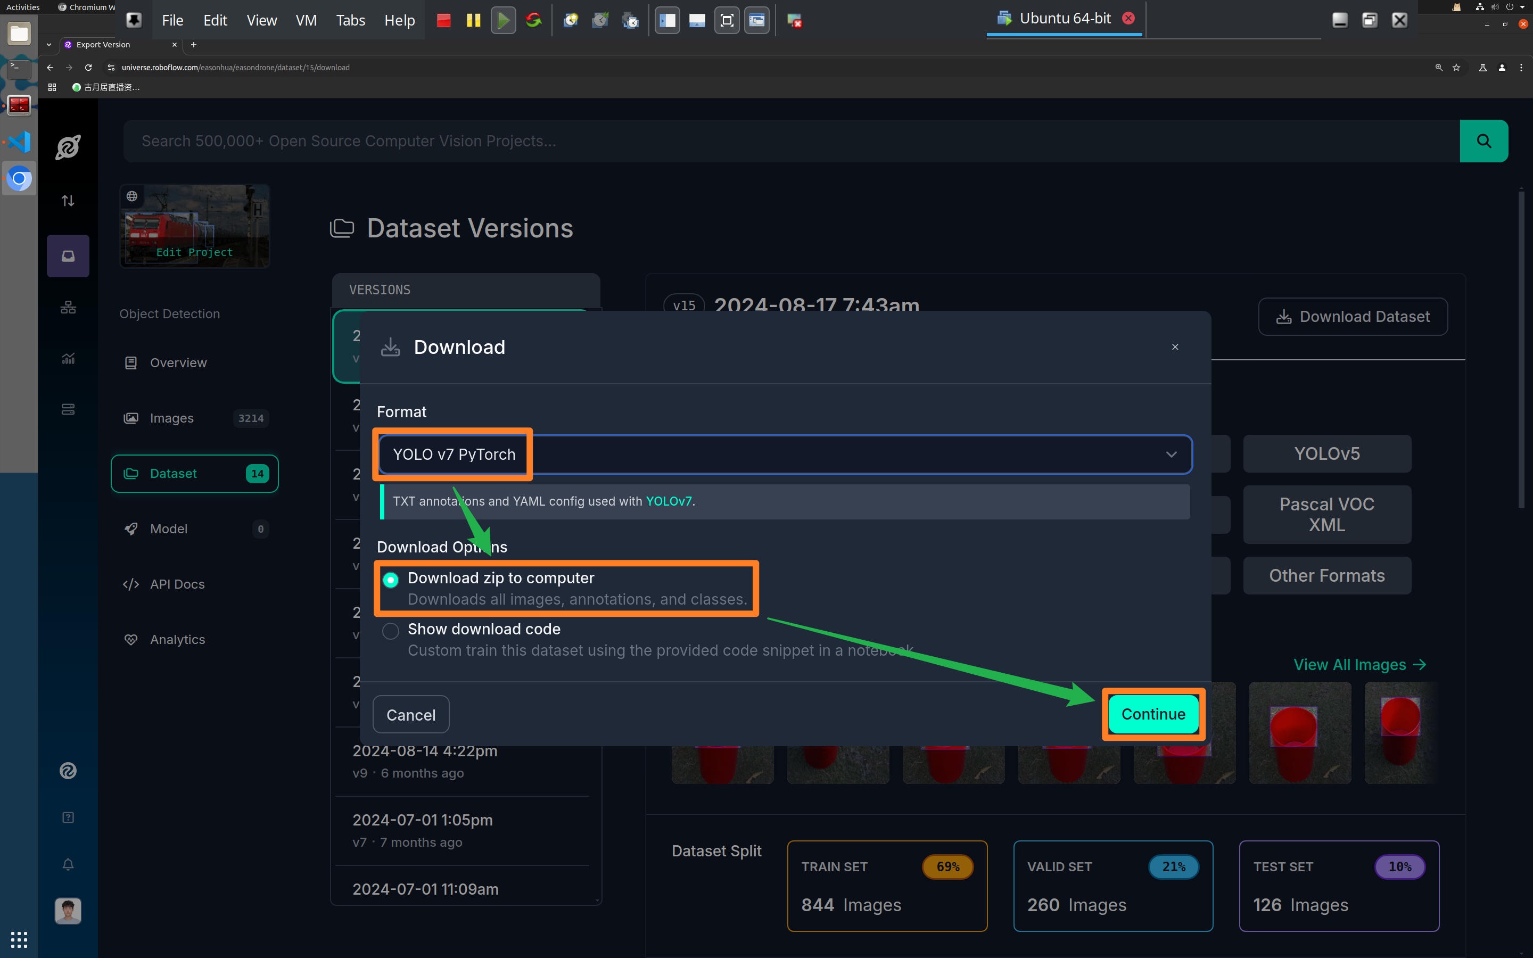Click the Cancel button
The width and height of the screenshot is (1533, 958).
410,715
